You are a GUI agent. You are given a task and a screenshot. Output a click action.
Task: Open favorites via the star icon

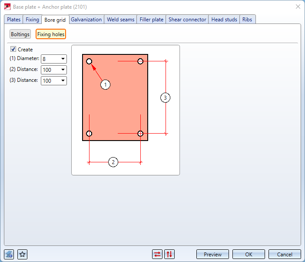click(23, 254)
